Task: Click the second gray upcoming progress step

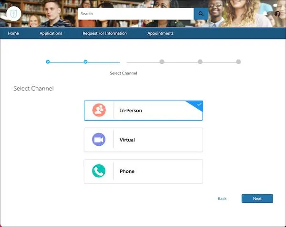Action: (x=200, y=62)
